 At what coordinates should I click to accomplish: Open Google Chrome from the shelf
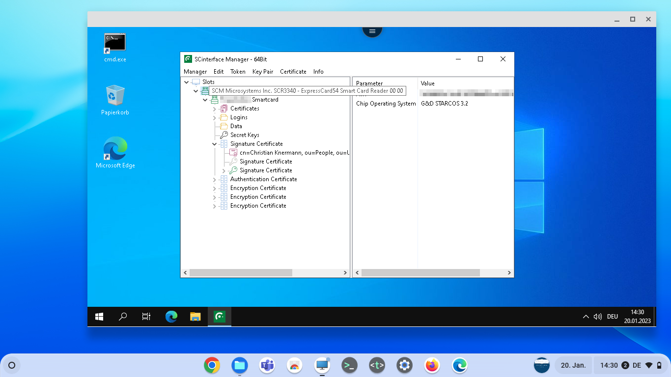click(x=212, y=365)
